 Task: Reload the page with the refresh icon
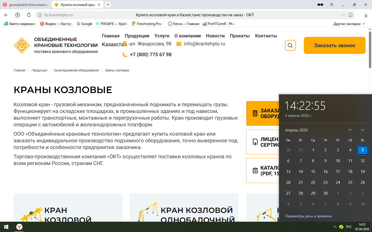pyautogui.click(x=29, y=15)
